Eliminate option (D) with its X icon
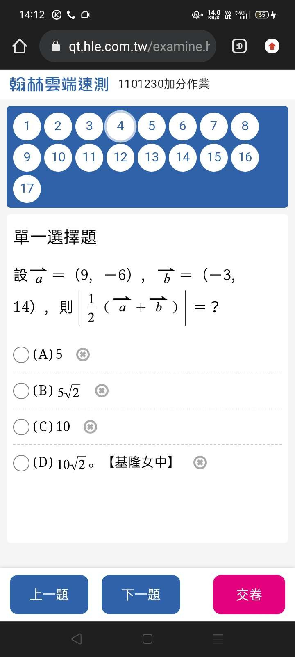This screenshot has height=657, width=295. (x=200, y=463)
